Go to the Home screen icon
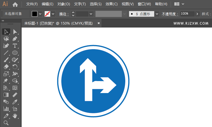This screenshot has width=212, height=127. click(15, 4)
